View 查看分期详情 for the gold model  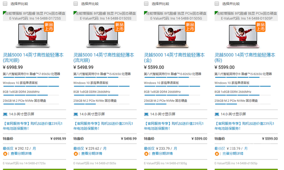[x=162, y=154]
